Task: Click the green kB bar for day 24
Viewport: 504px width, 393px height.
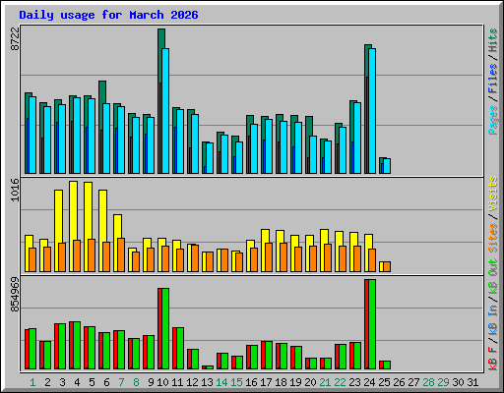Action: (372, 324)
